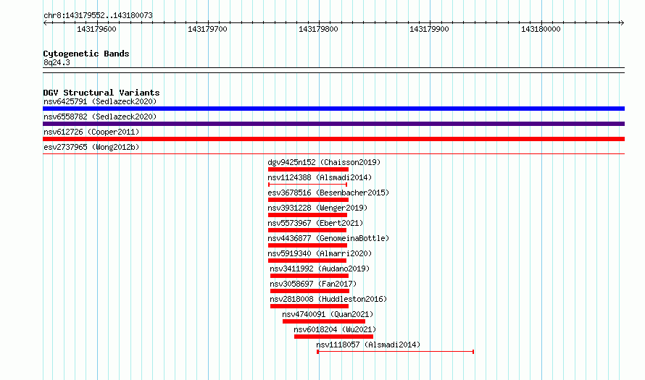Image resolution: width=645 pixels, height=380 pixels.
Task: Click the nsv612726 (Cooper2011) label
Action: [x=91, y=132]
